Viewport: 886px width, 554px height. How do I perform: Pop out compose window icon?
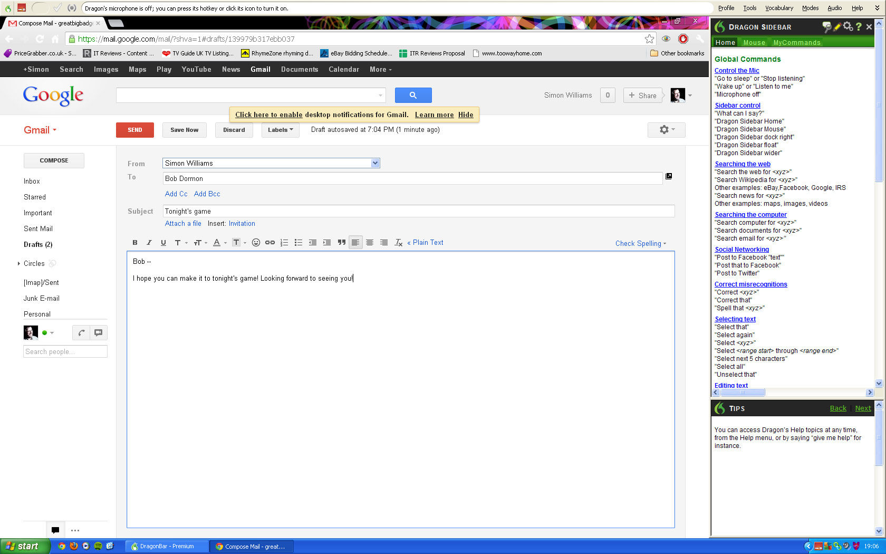(669, 176)
